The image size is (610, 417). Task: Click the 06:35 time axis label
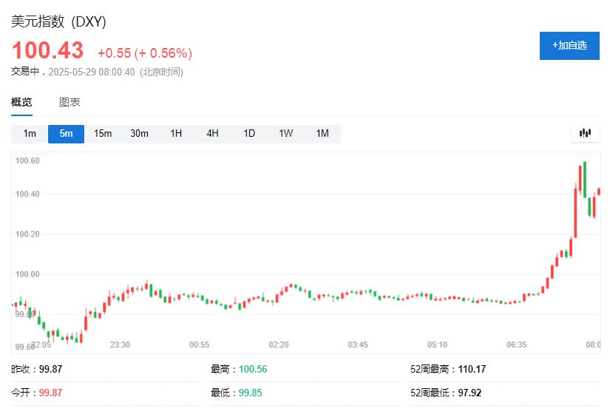point(516,345)
